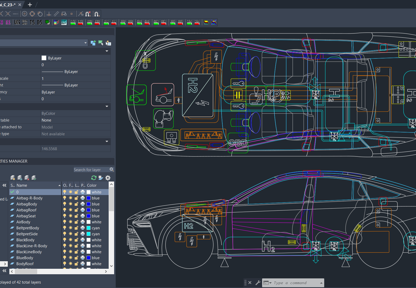Toggle lock on BlackBody layer
416x288 pixels.
(76, 240)
